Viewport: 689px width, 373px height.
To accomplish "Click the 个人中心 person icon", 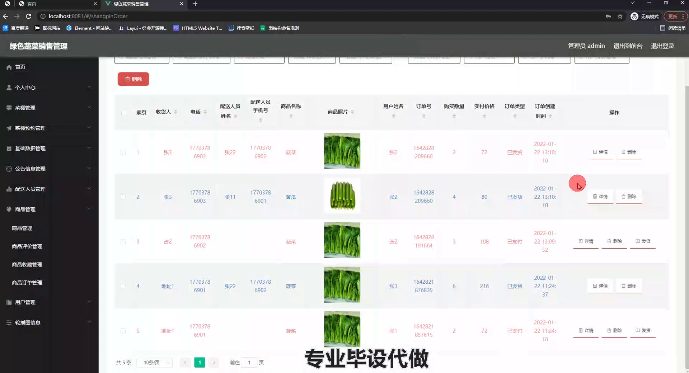I will click(x=9, y=88).
